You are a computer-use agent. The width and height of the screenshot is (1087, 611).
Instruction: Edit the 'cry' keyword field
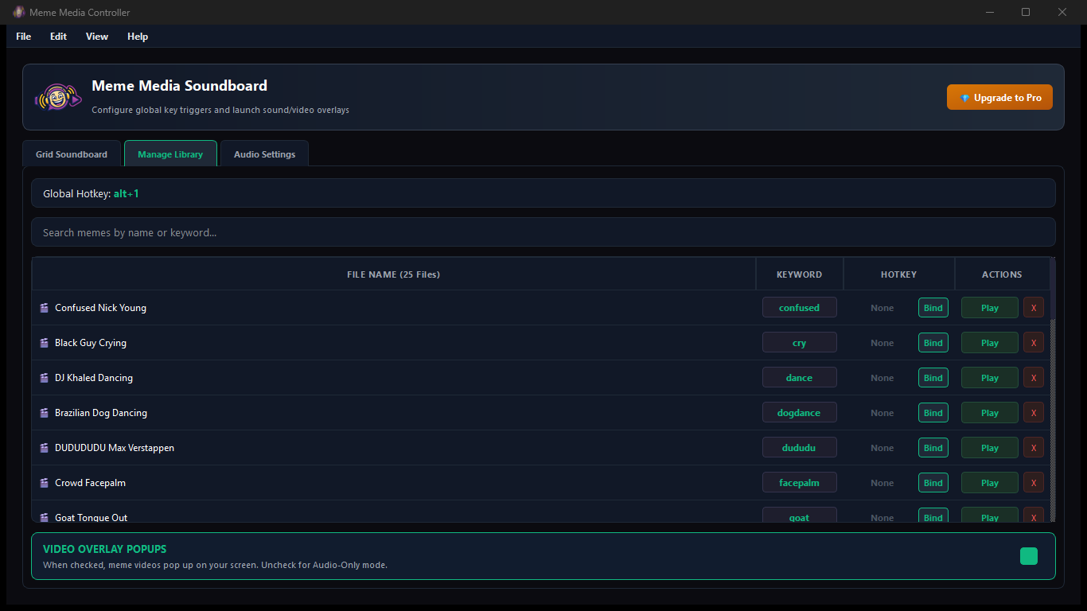(800, 343)
